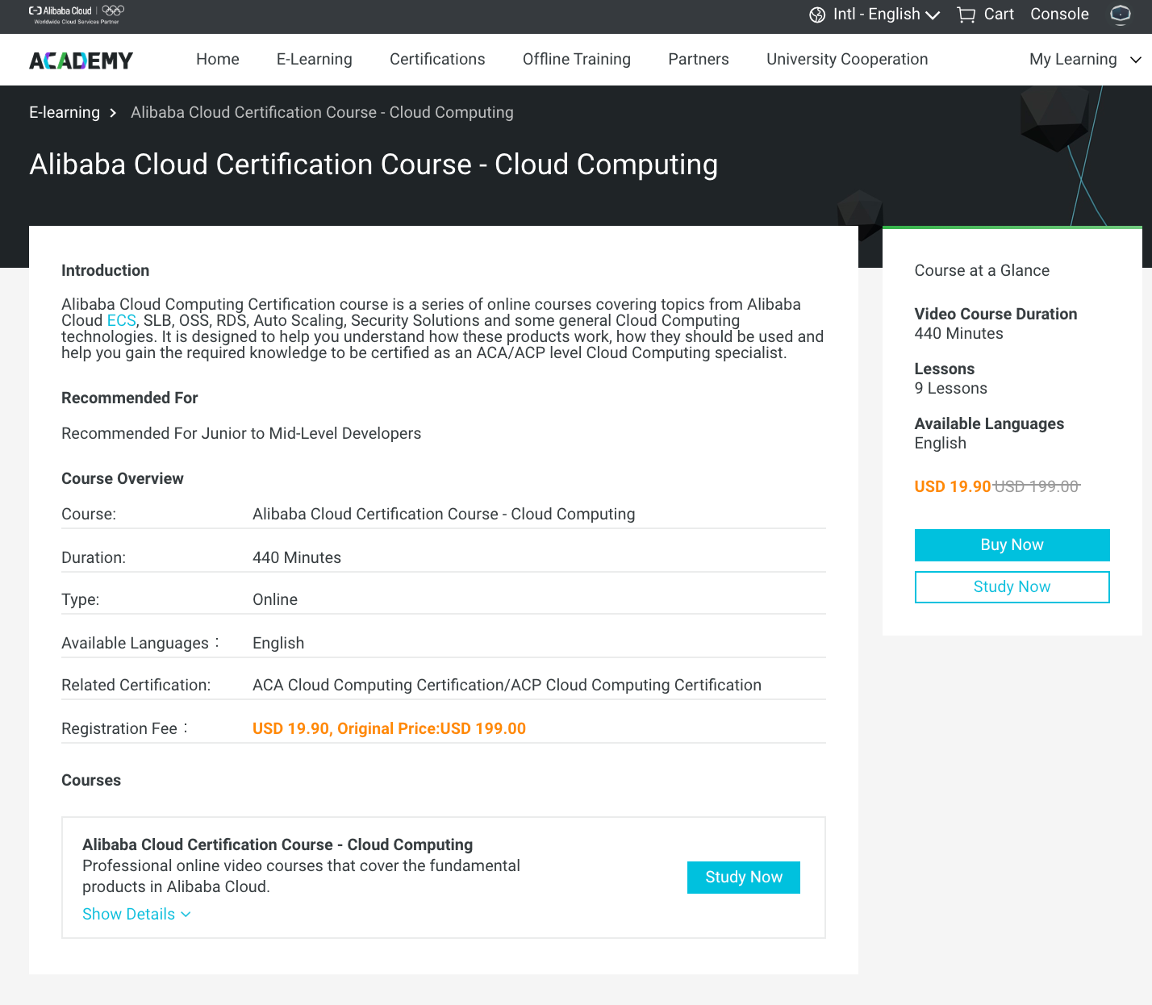Click the 'English' value in overview table
The image size is (1152, 1005).
click(x=278, y=643)
